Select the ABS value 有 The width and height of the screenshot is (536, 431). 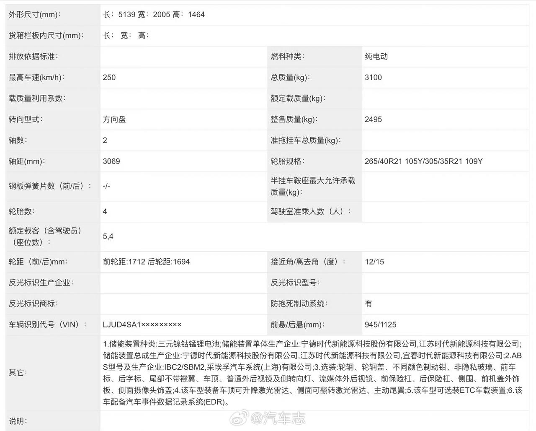(368, 304)
